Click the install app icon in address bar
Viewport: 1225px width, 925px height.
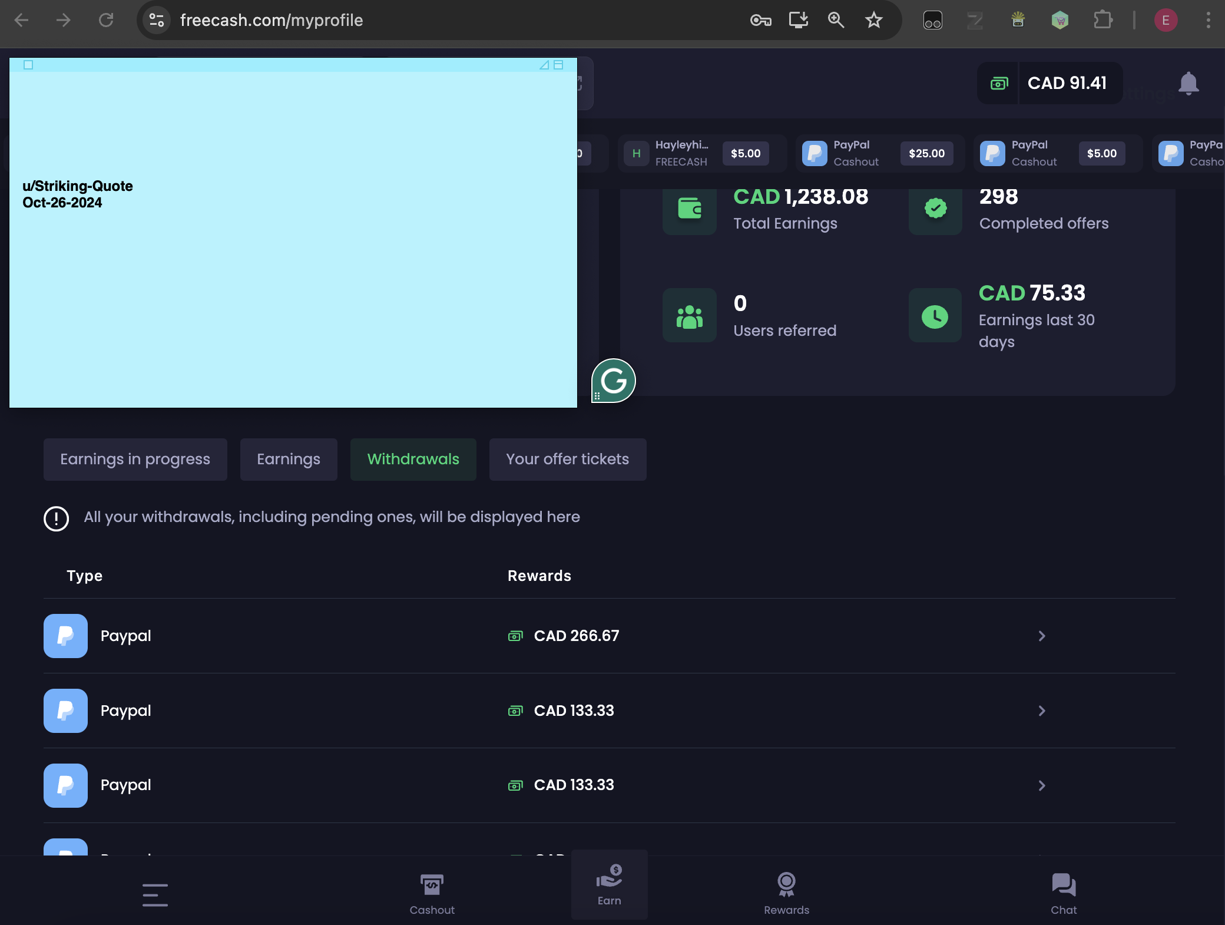pos(799,21)
